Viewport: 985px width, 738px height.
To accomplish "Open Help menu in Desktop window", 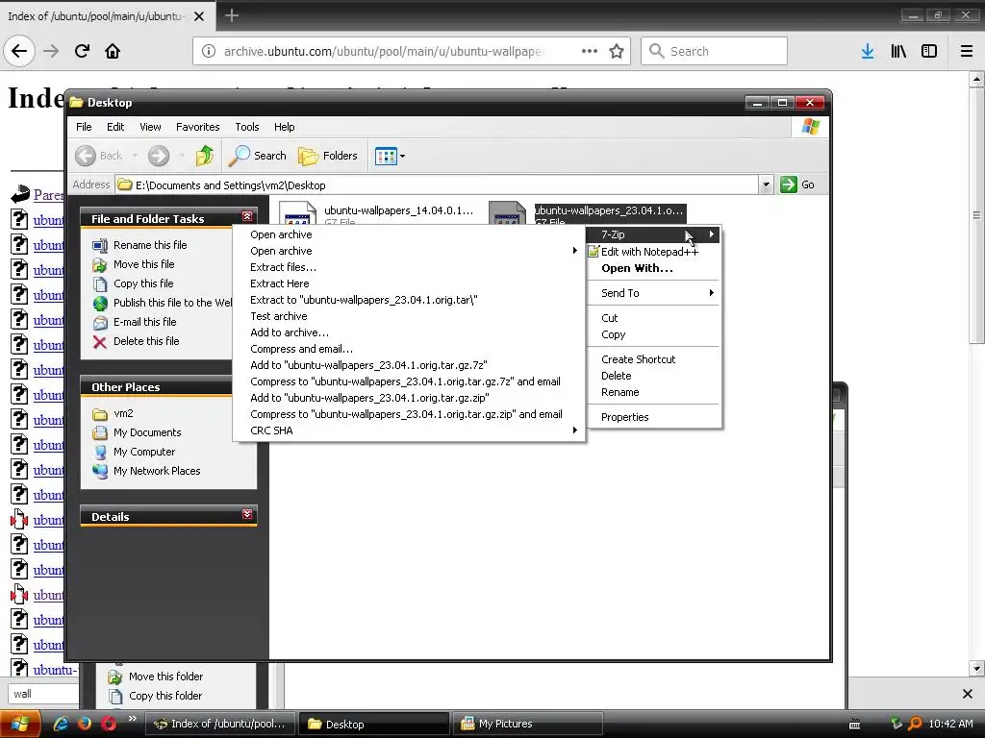I will point(284,127).
